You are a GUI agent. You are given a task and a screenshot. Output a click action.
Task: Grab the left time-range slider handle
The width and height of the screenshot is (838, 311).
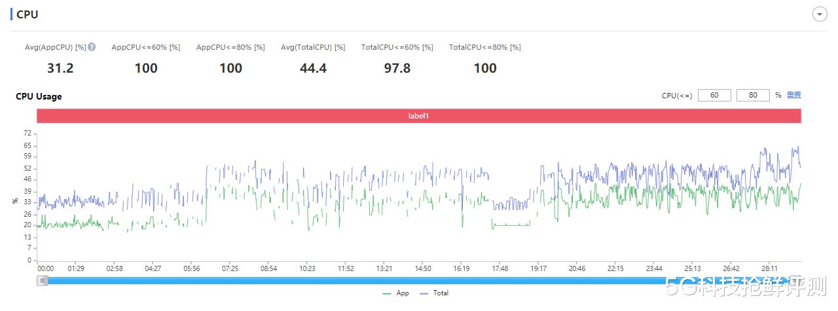click(x=43, y=281)
